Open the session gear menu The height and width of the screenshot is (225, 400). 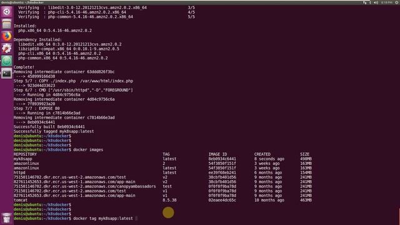click(x=397, y=2)
